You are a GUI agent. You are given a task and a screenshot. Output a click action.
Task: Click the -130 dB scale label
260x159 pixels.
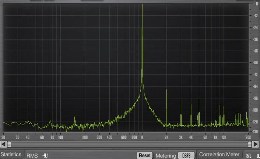pos(255,131)
